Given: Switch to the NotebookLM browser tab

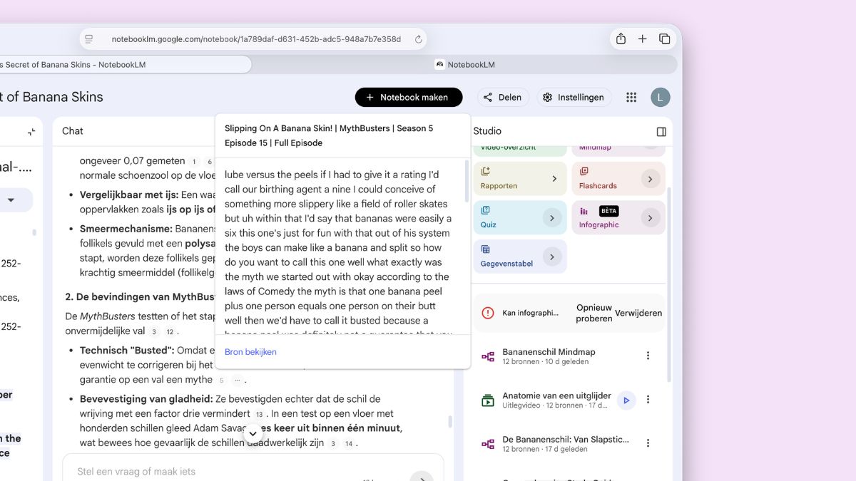Looking at the screenshot, I should click(x=464, y=65).
